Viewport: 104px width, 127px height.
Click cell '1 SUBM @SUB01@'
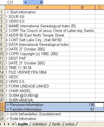tap(37, 95)
